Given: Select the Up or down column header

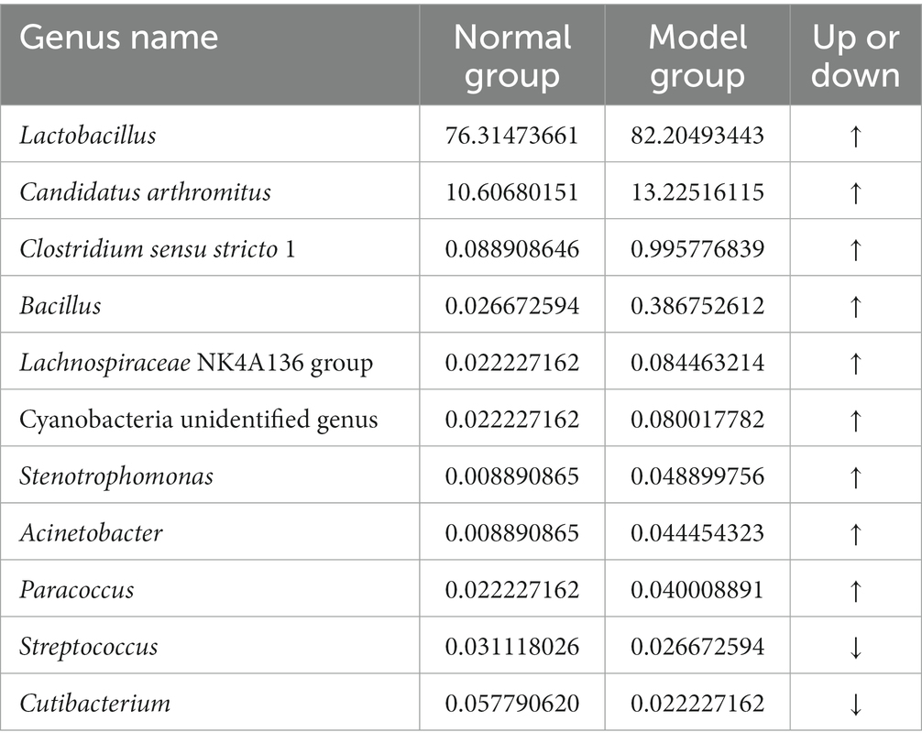Looking at the screenshot, I should pos(856,55).
